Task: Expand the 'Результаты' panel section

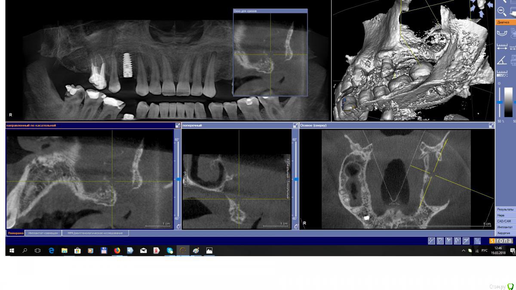Action: tap(505, 209)
